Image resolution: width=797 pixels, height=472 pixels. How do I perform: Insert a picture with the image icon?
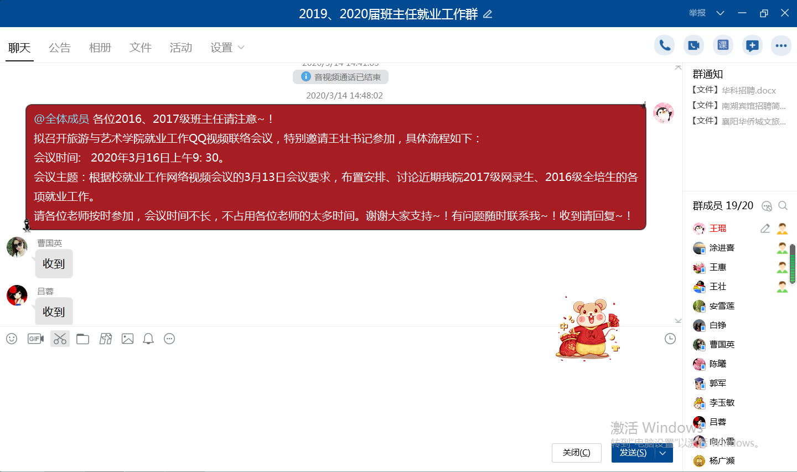(x=127, y=339)
